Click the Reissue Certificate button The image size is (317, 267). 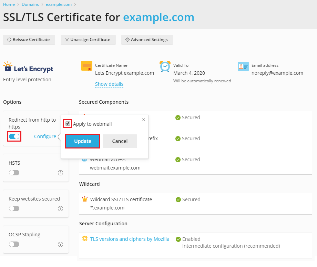29,40
